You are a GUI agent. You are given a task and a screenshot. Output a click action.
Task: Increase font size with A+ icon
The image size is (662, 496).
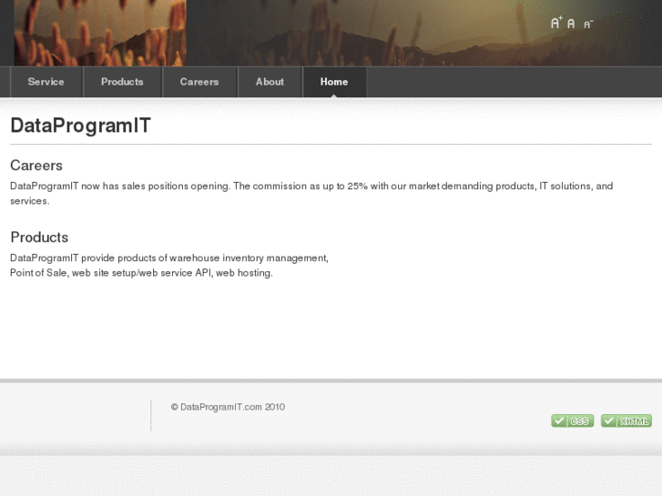[556, 23]
